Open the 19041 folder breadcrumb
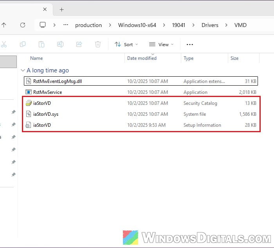Image resolution: width=274 pixels, height=248 pixels. 178,25
